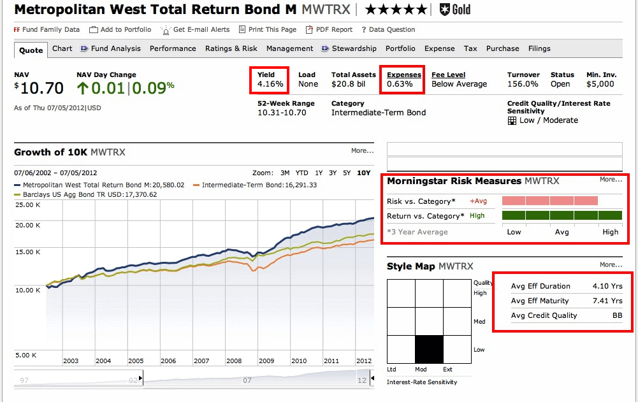Click the Return vs. Category green bar

click(562, 215)
